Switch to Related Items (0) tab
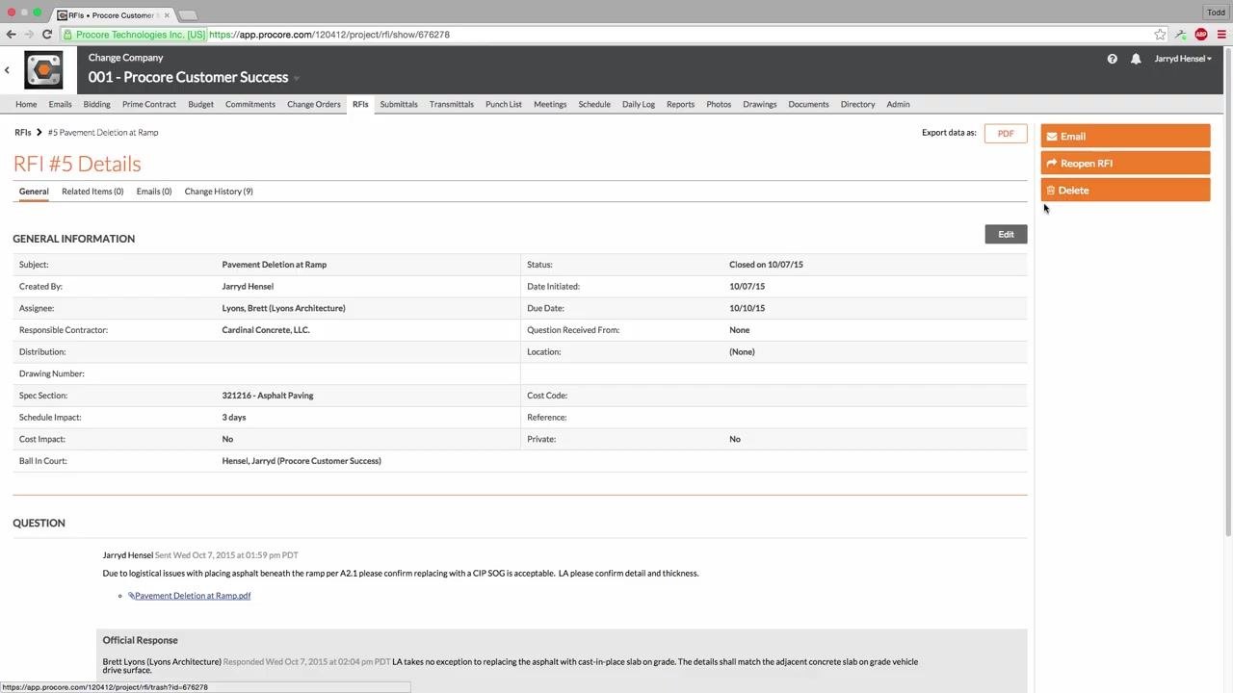This screenshot has height=693, width=1233. pyautogui.click(x=92, y=192)
